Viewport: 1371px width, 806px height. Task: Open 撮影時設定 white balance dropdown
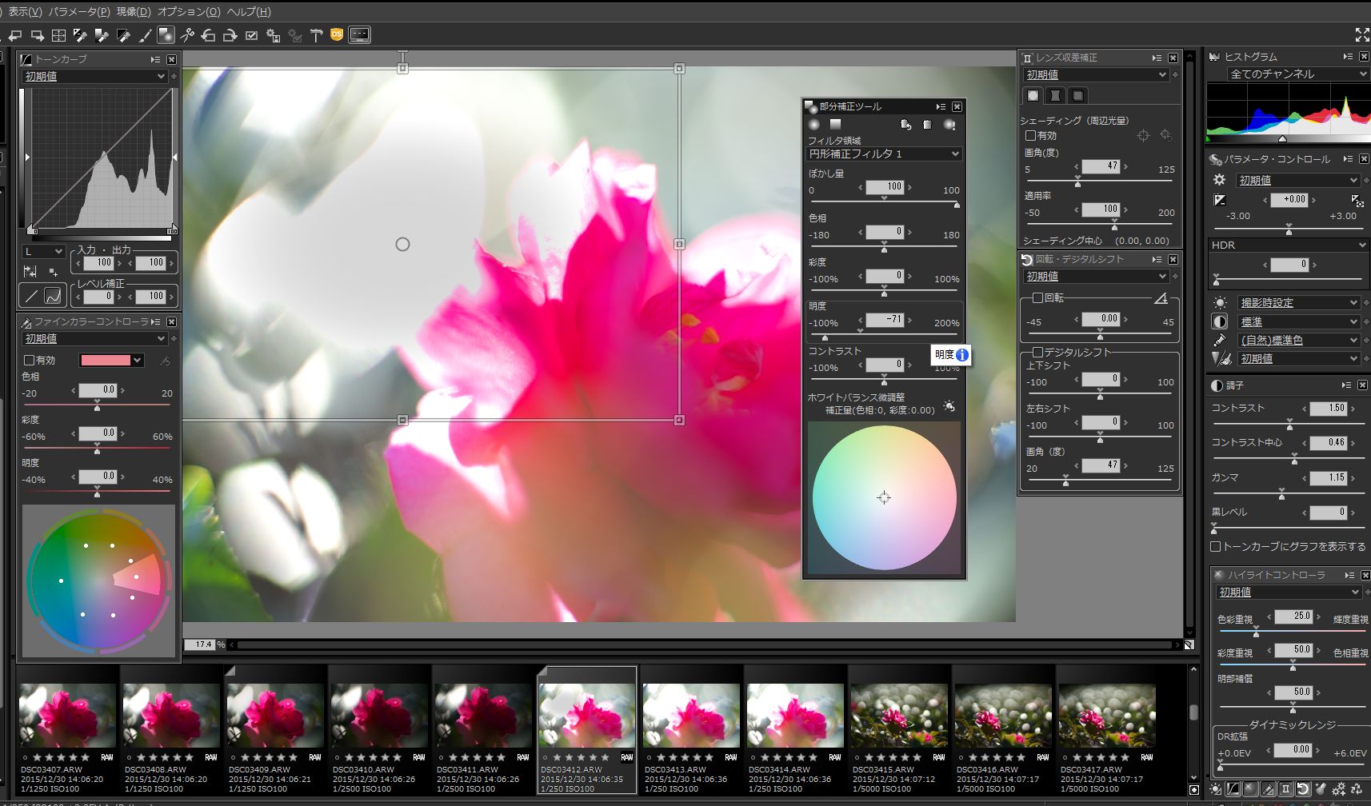click(1298, 302)
